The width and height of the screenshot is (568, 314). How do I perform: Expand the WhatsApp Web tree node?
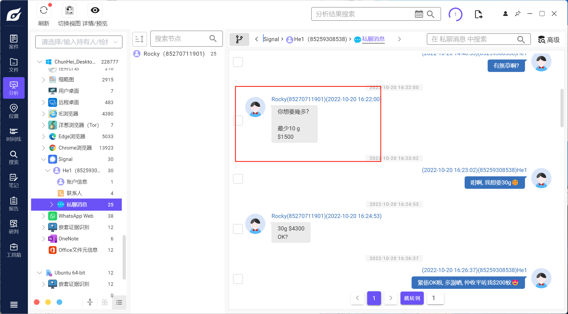pyautogui.click(x=43, y=216)
